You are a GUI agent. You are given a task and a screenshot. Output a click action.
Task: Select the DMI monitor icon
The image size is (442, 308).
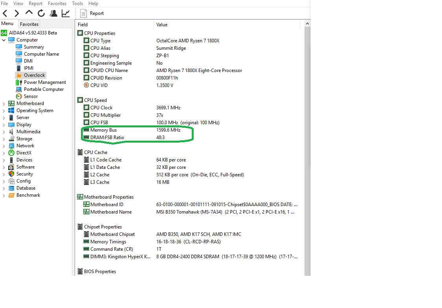click(19, 61)
